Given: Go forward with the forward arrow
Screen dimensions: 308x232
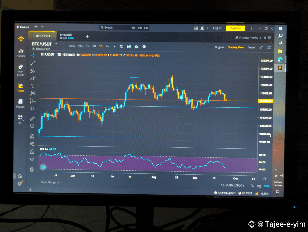Looking at the screenshot, I should coord(42,27).
